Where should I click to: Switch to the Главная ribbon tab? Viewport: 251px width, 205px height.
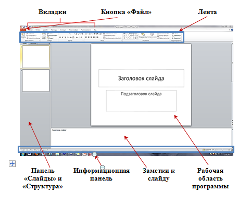[x=30, y=30]
